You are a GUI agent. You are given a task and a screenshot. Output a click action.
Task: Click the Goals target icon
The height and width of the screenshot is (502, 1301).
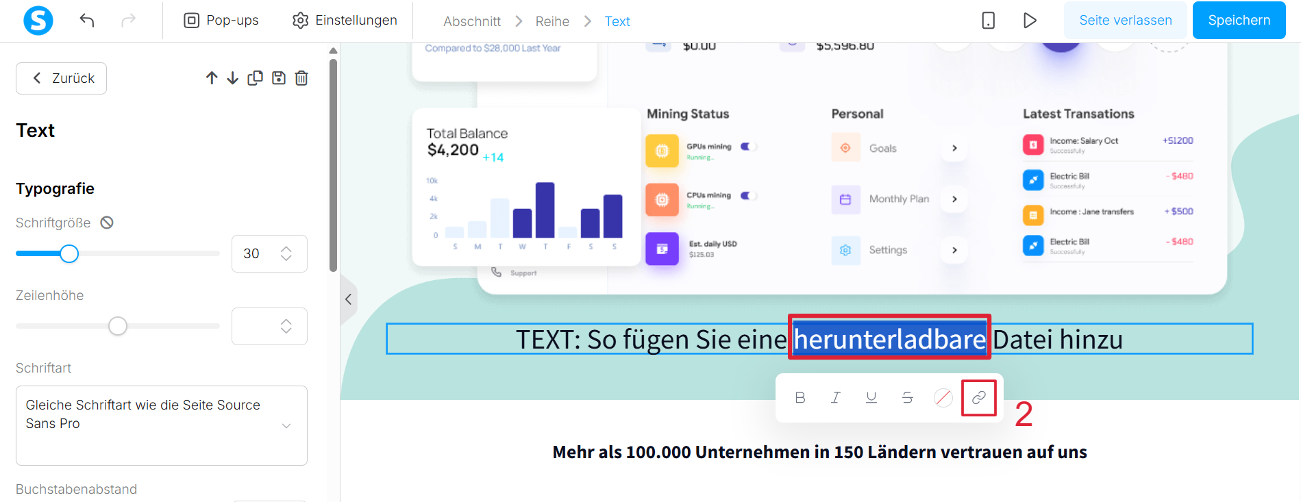845,148
